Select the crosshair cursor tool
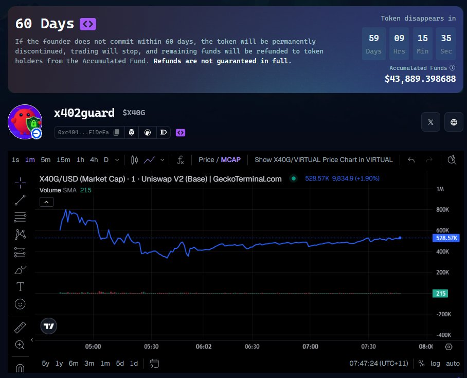The width and height of the screenshot is (467, 378). pos(20,183)
